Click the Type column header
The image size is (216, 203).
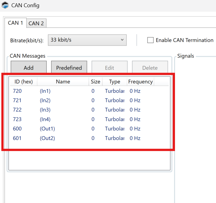[114, 82]
